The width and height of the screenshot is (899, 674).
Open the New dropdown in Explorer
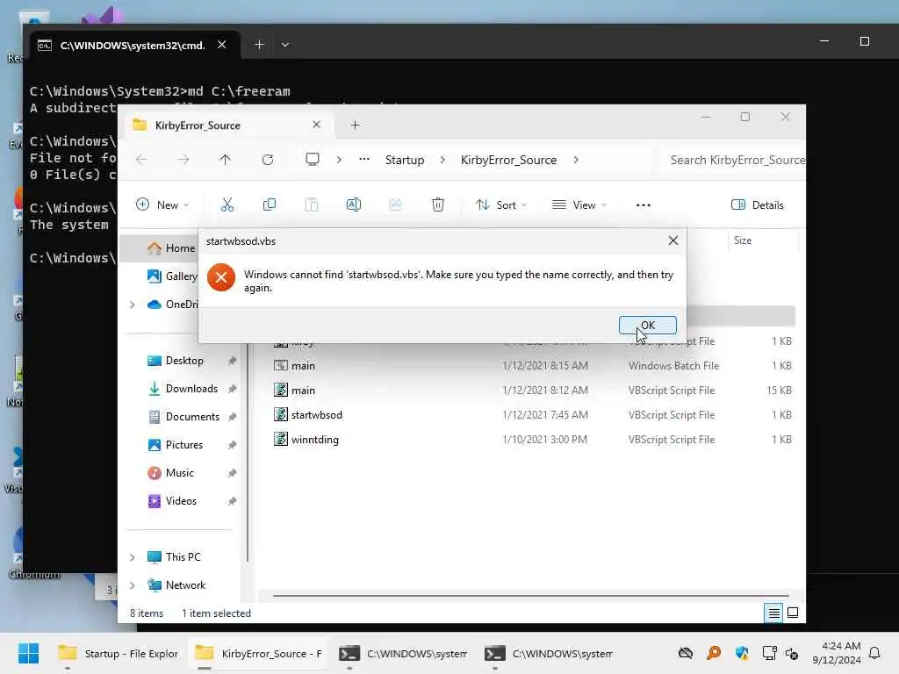pyautogui.click(x=162, y=204)
